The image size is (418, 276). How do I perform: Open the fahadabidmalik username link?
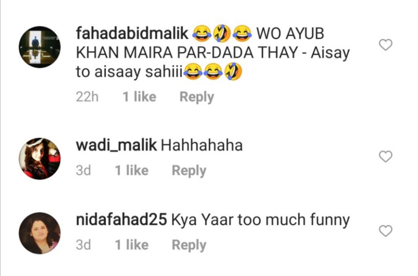click(132, 34)
